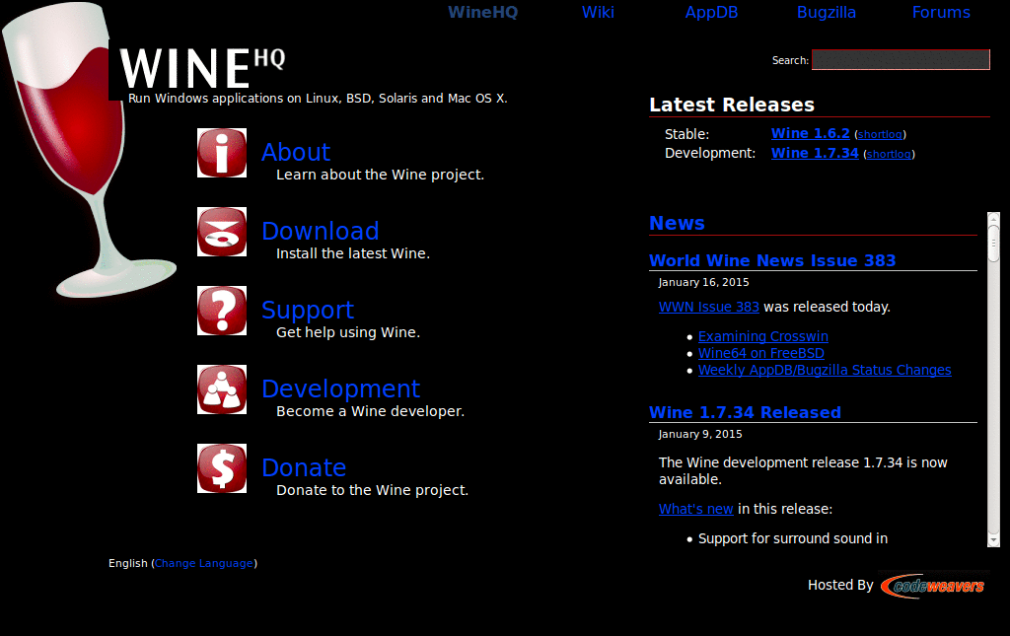Image resolution: width=1010 pixels, height=636 pixels.
Task: Click the About info icon
Action: pos(221,153)
